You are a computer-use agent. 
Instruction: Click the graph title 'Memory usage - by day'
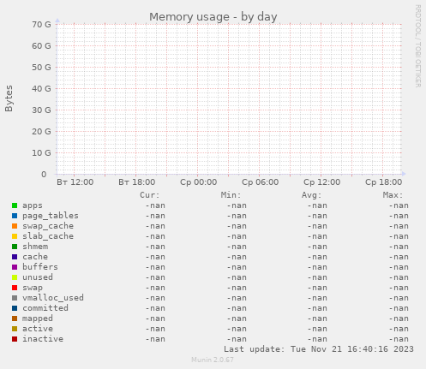click(x=213, y=17)
